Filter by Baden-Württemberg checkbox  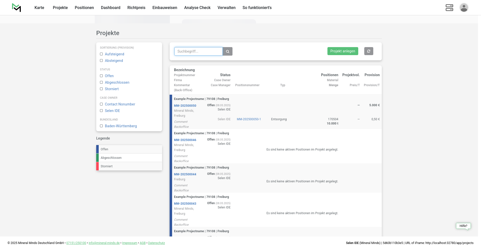tap(101, 126)
